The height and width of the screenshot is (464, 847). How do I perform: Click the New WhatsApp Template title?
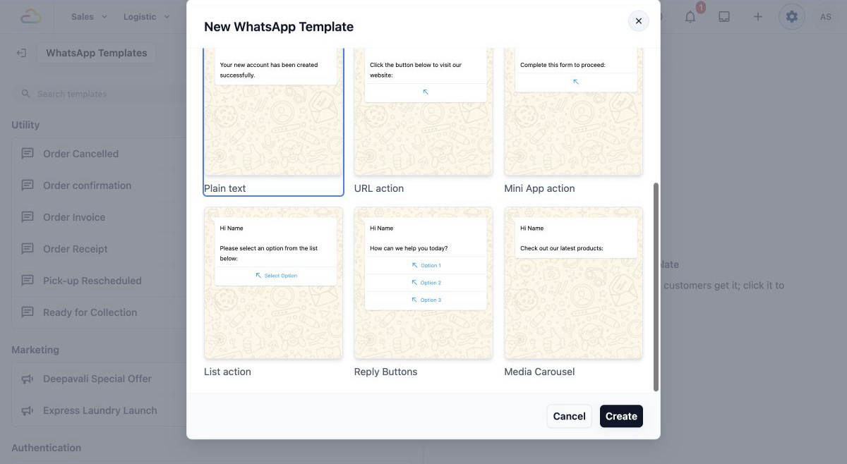tap(279, 27)
